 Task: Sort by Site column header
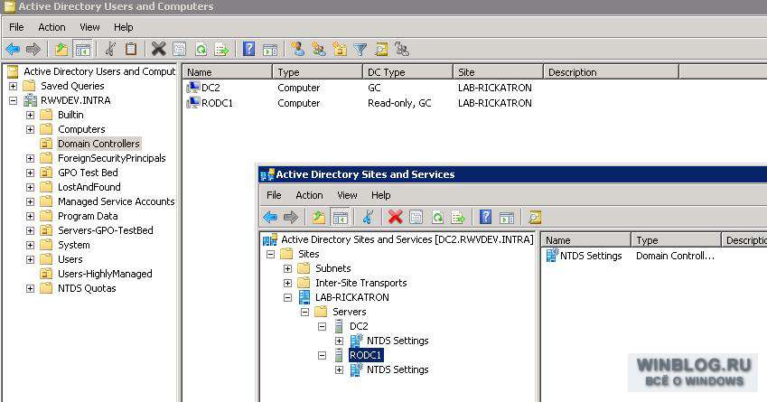(x=498, y=72)
